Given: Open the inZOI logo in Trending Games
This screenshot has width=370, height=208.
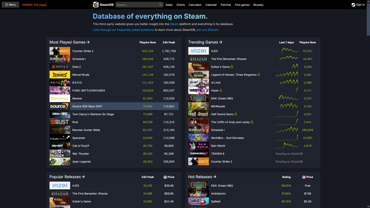Looking at the screenshot, I should pos(198,51).
